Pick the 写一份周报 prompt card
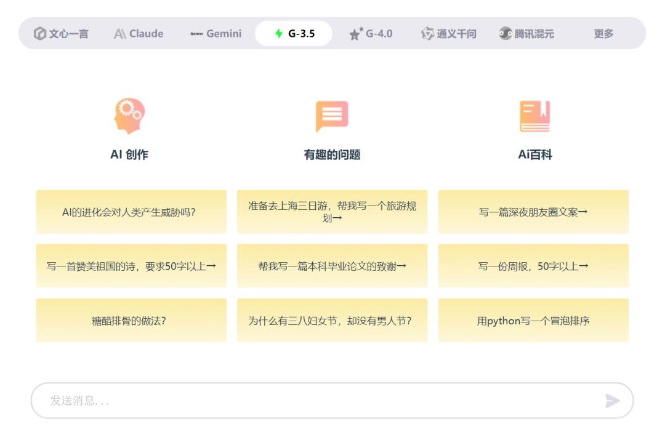This screenshot has width=665, height=432. point(533,266)
